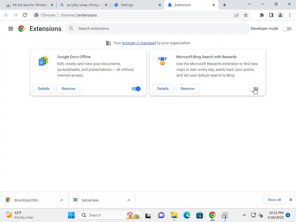
Task: Open Details for Microsoft Bing Search with Rewards
Action: [163, 89]
